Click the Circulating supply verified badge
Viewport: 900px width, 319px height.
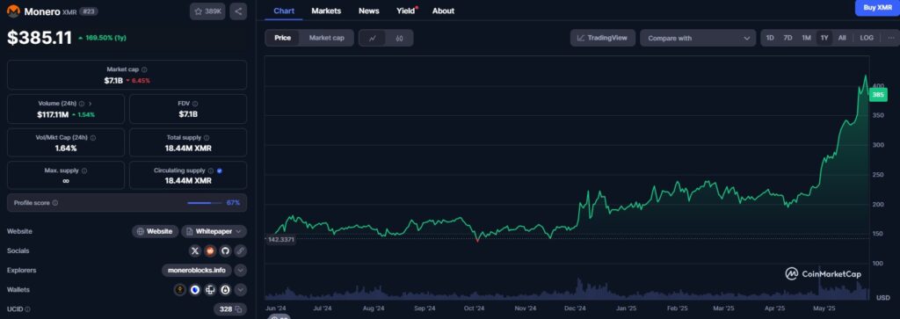coord(220,171)
